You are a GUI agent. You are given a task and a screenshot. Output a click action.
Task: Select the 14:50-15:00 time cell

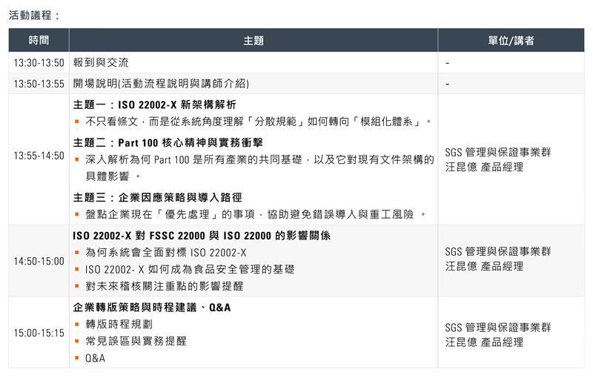(39, 261)
